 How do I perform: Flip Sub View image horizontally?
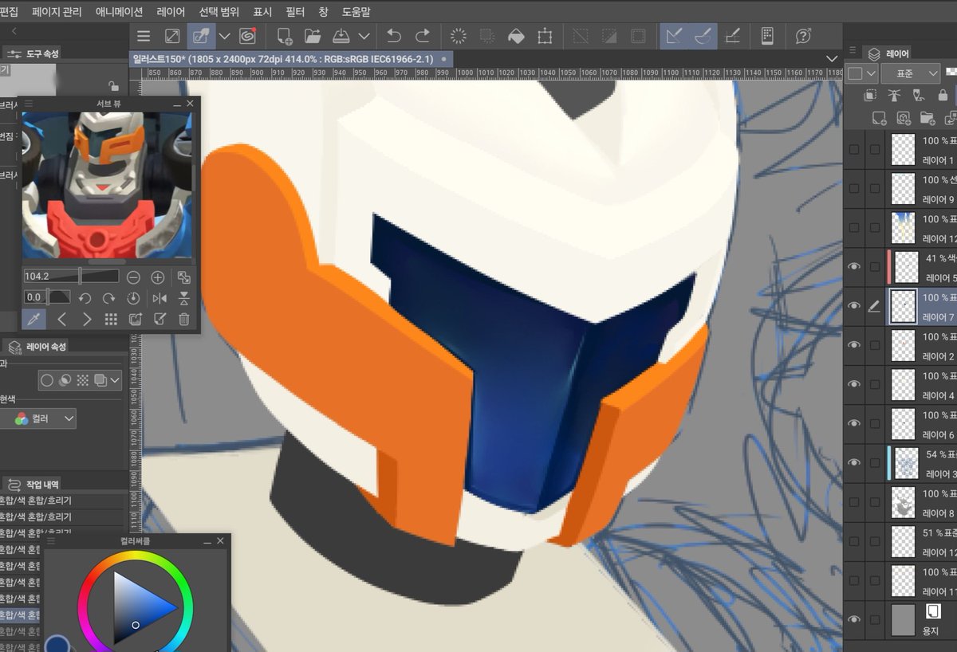click(159, 297)
